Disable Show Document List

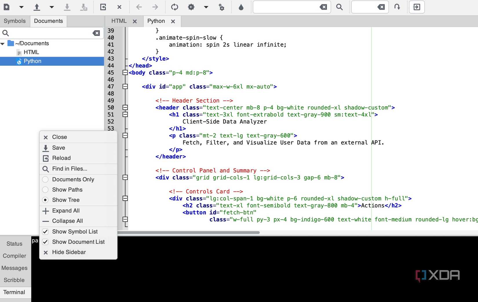(78, 242)
